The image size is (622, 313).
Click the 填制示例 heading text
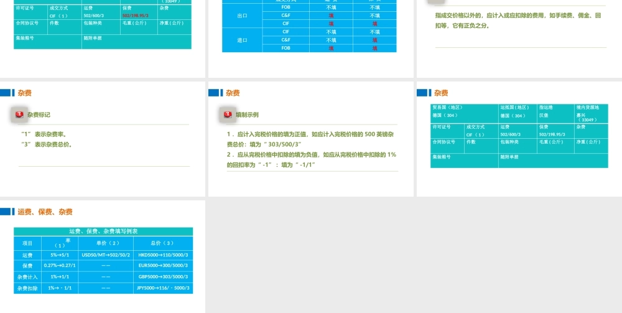click(247, 114)
